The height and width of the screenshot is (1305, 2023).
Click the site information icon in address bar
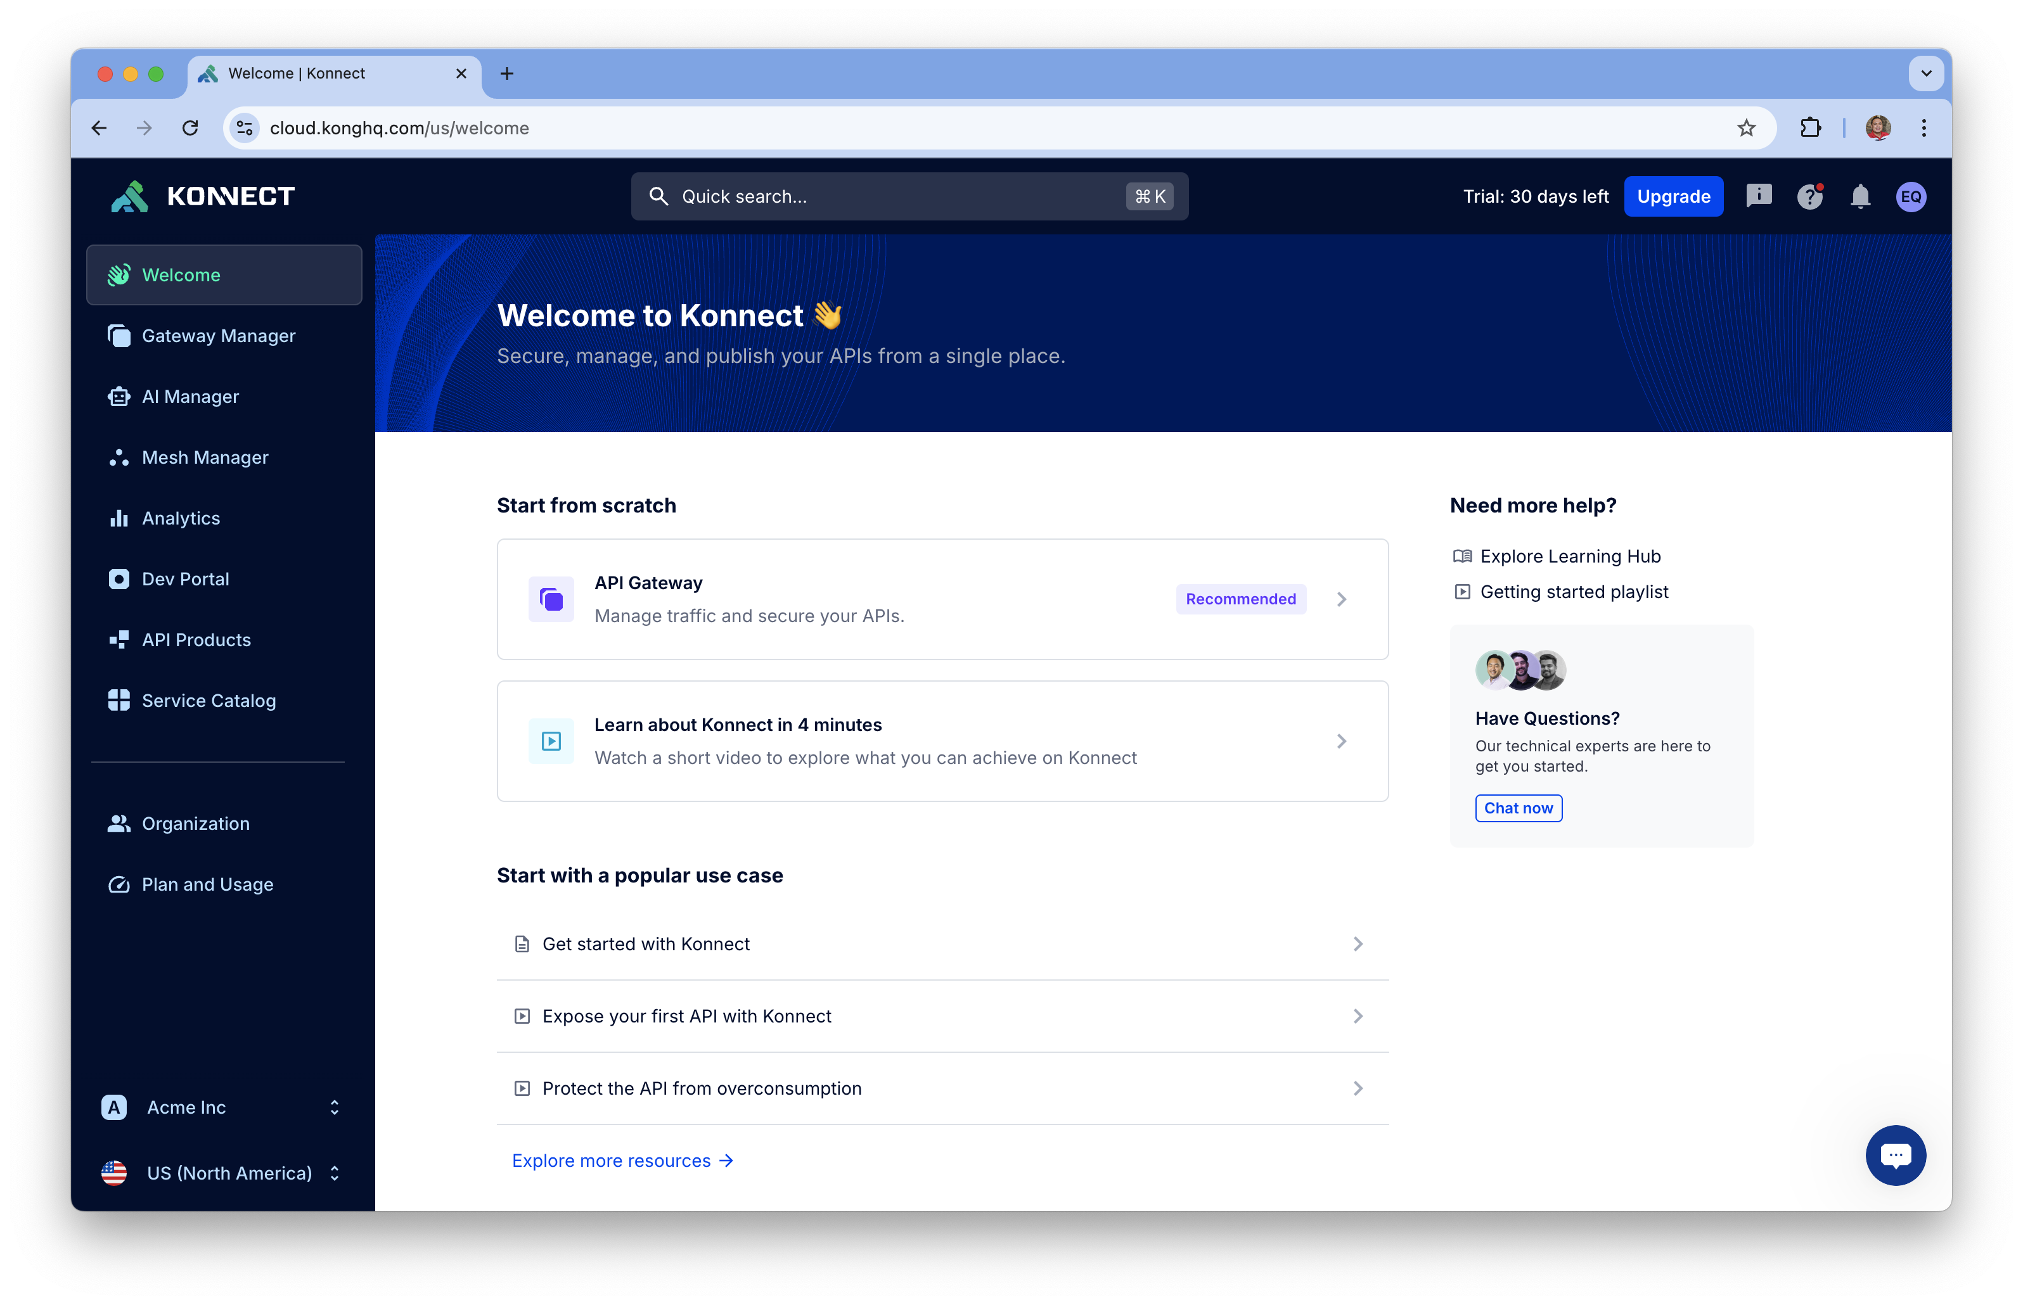(x=245, y=128)
